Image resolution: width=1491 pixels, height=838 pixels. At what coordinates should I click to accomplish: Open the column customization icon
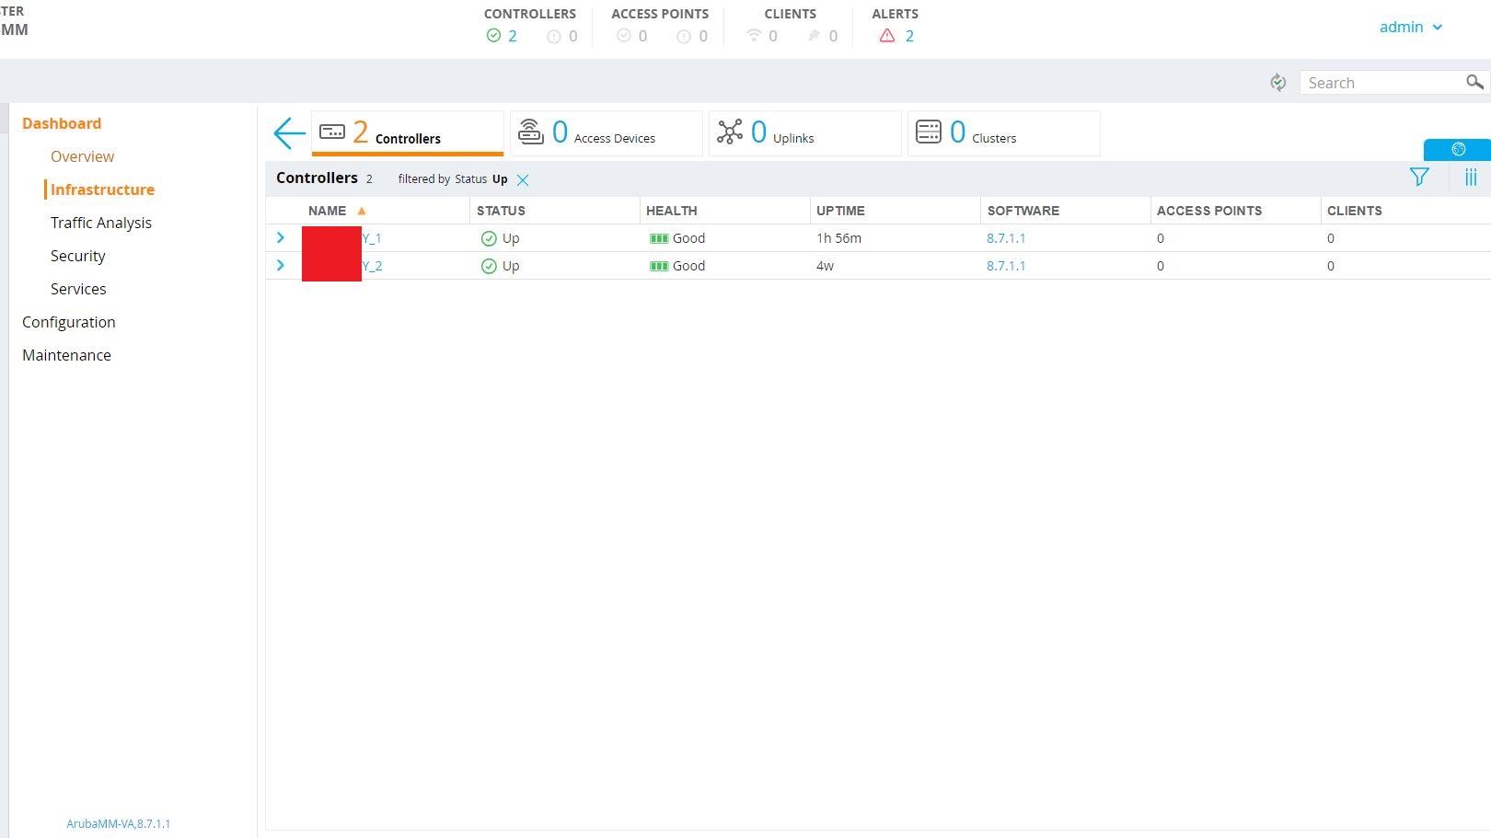click(x=1471, y=177)
